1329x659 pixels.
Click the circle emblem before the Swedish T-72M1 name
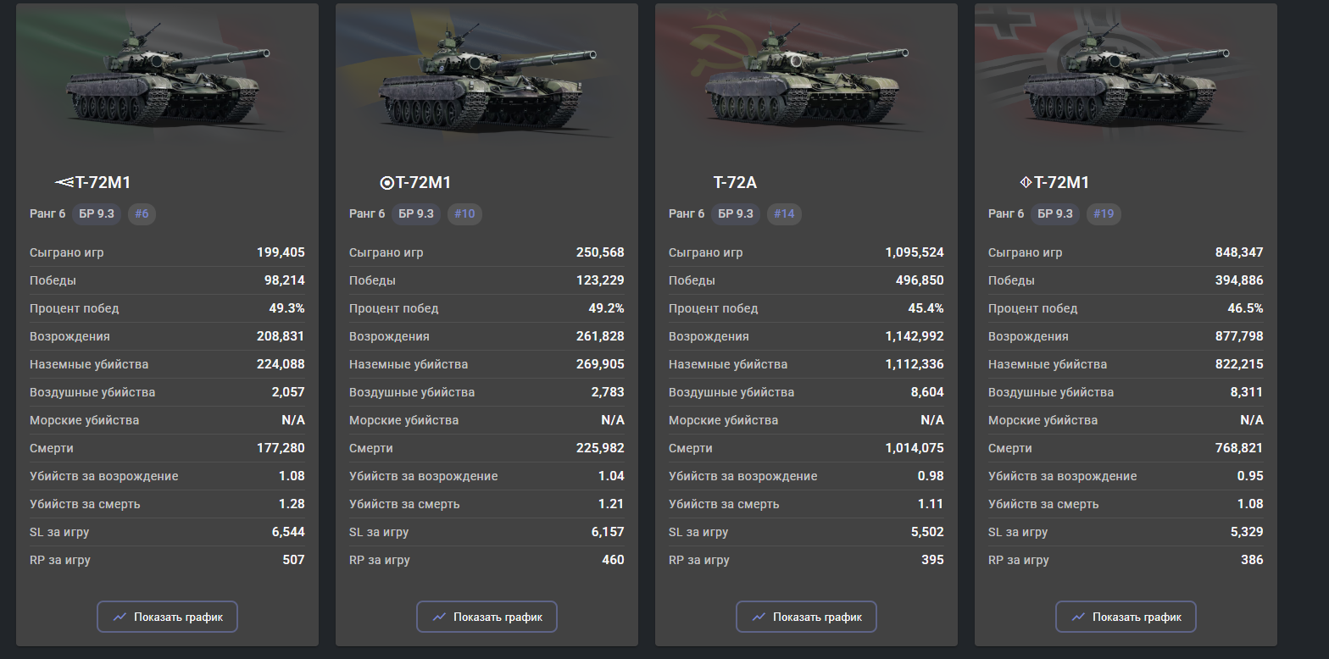[x=386, y=183]
